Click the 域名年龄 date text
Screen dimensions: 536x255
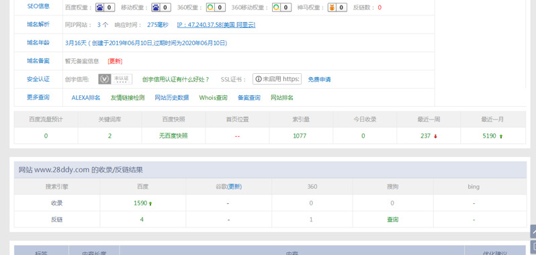pos(146,43)
